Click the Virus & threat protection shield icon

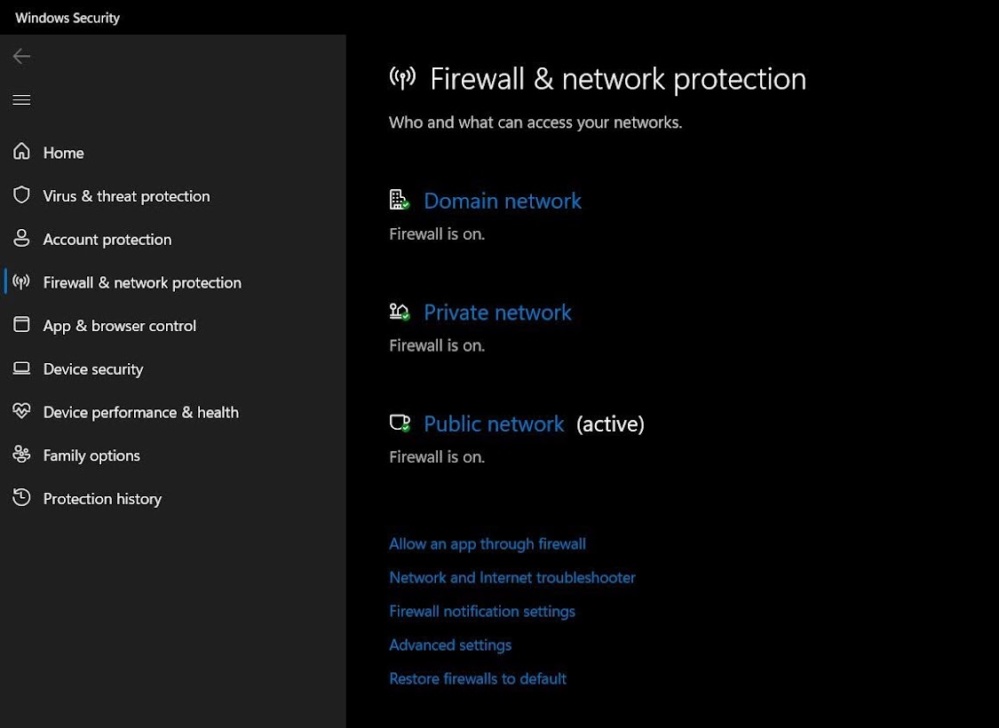point(22,195)
